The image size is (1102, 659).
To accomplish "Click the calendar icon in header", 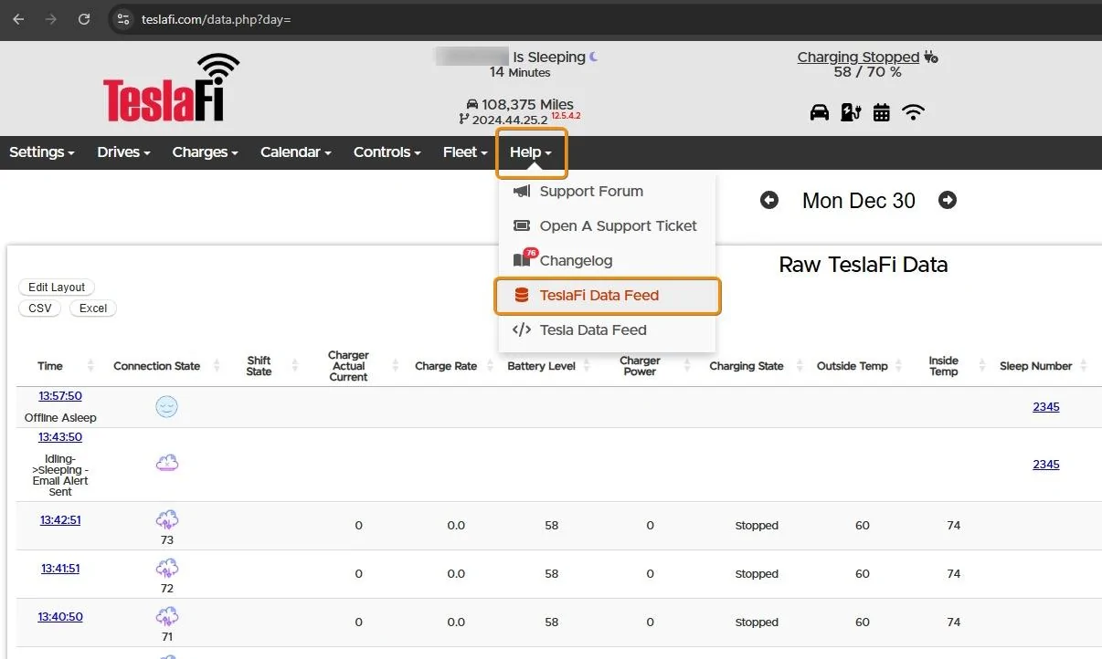I will pyautogui.click(x=882, y=112).
